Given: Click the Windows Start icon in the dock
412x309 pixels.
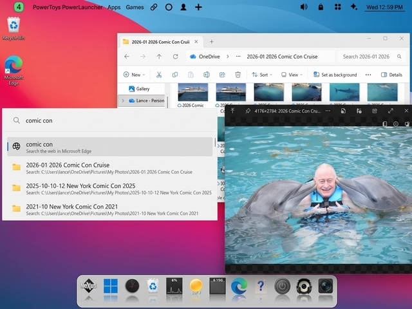Looking at the screenshot, I should pyautogui.click(x=111, y=286).
